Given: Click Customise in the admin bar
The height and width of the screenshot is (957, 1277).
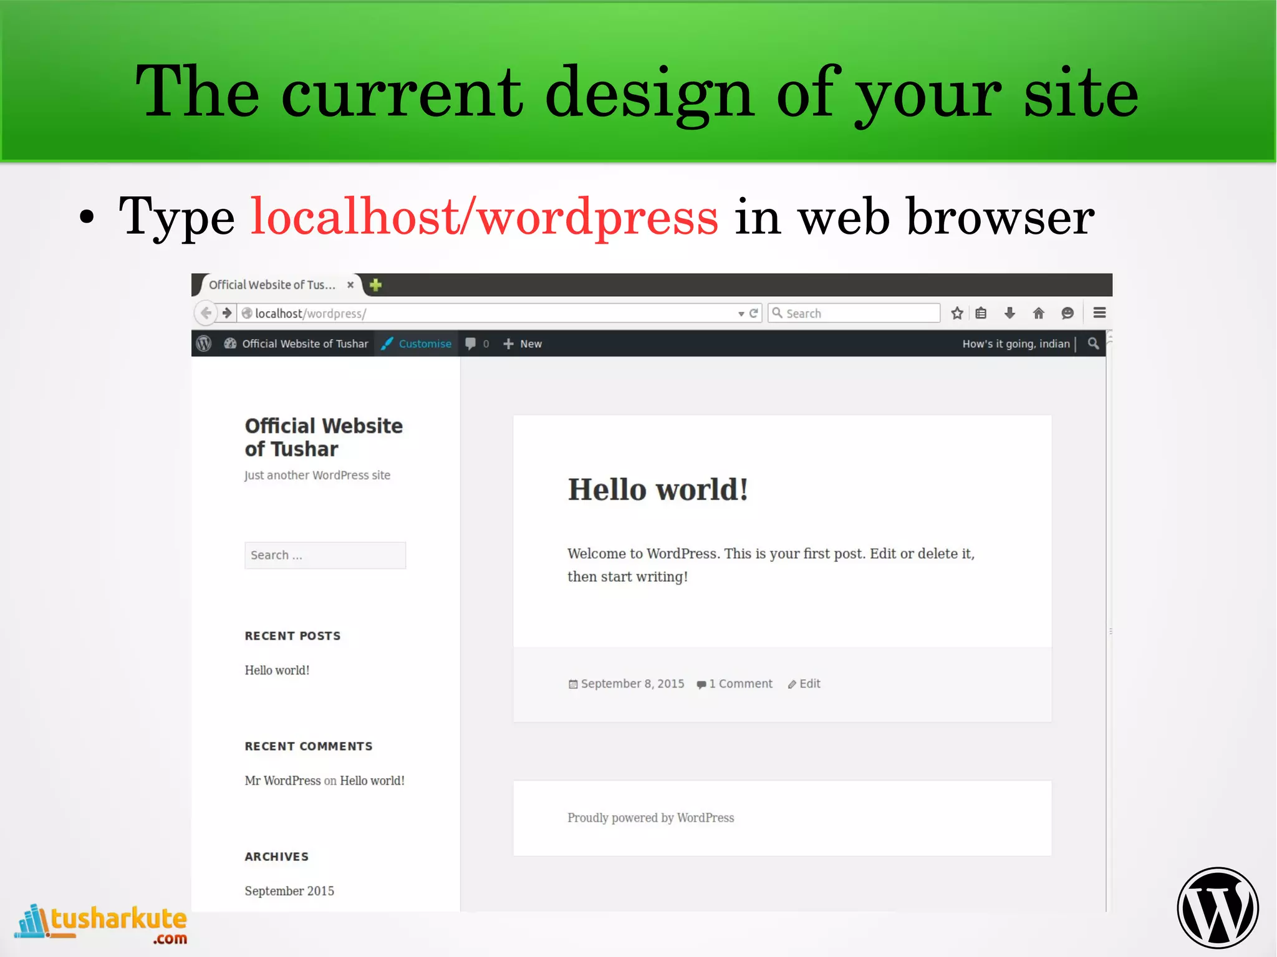Looking at the screenshot, I should coord(416,344).
